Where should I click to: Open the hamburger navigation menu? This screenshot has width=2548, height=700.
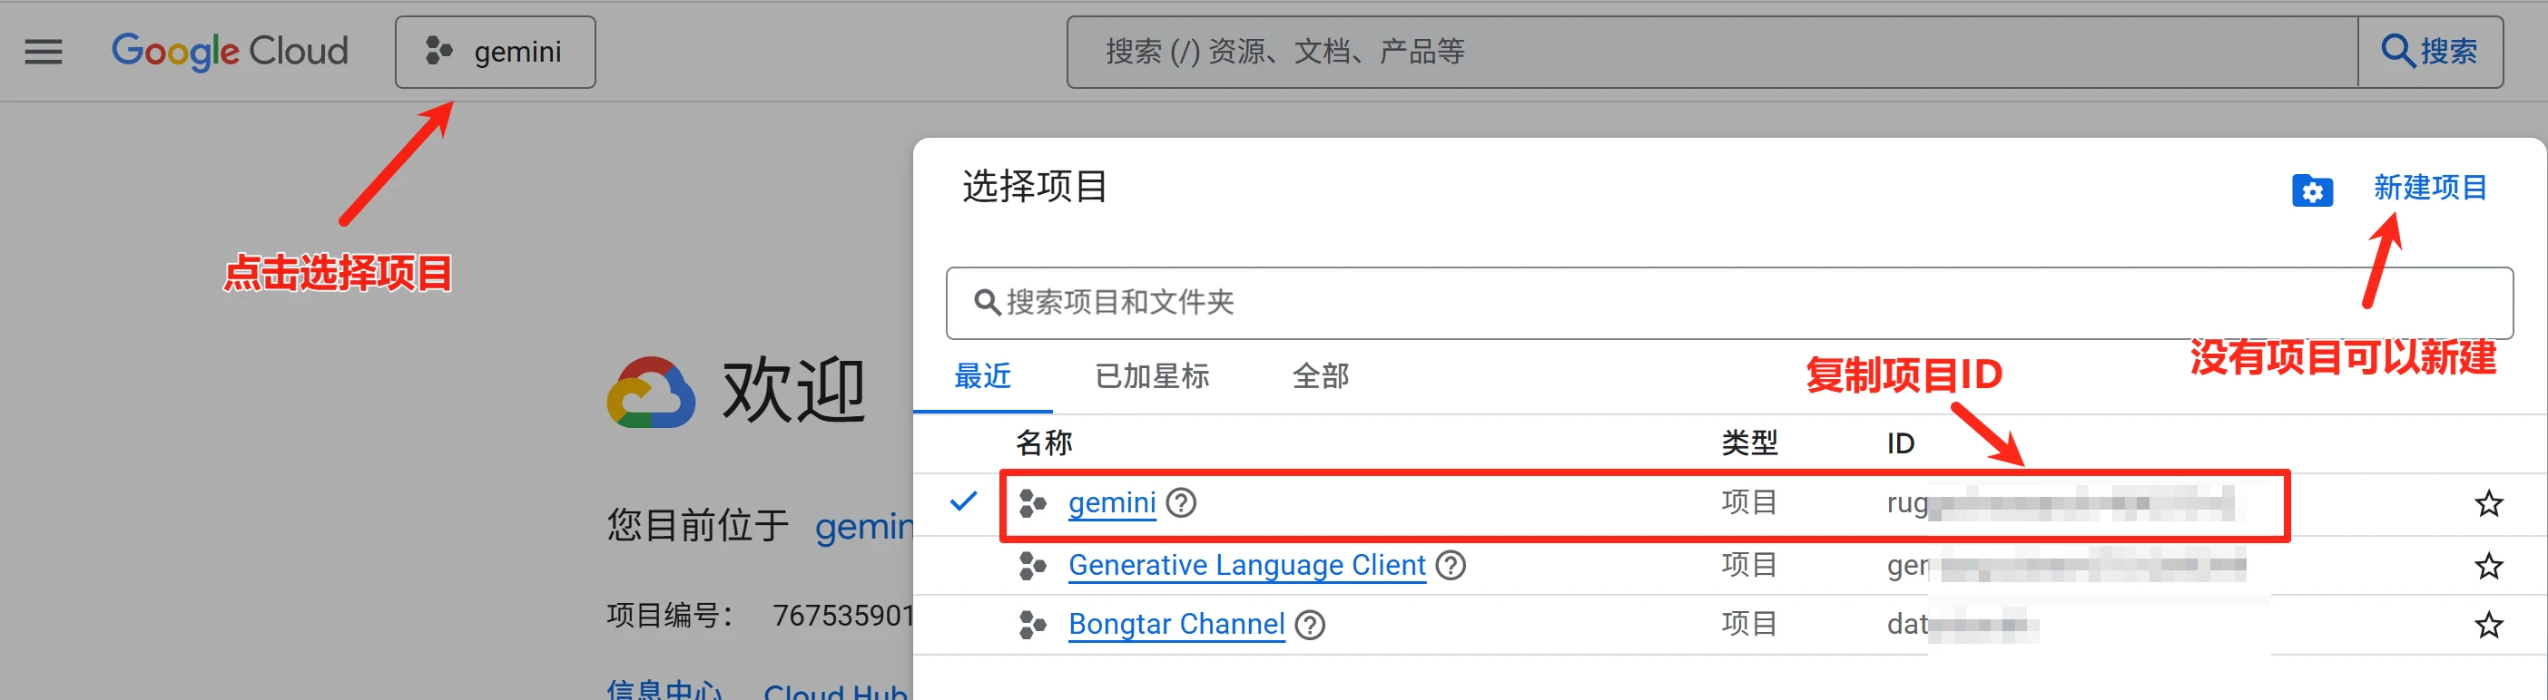click(44, 52)
